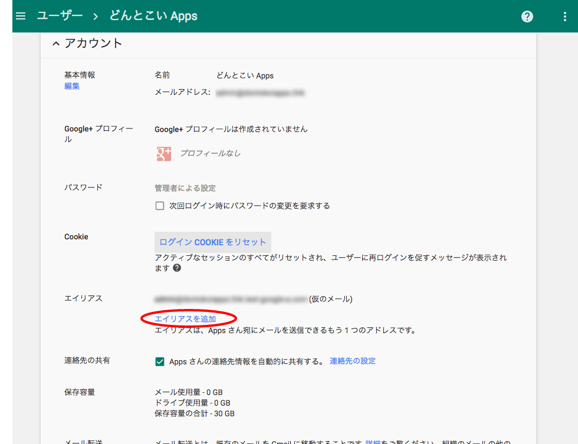The height and width of the screenshot is (444, 578).
Task: Click 保存容量の合計 - 30 GB text
Action: [195, 413]
